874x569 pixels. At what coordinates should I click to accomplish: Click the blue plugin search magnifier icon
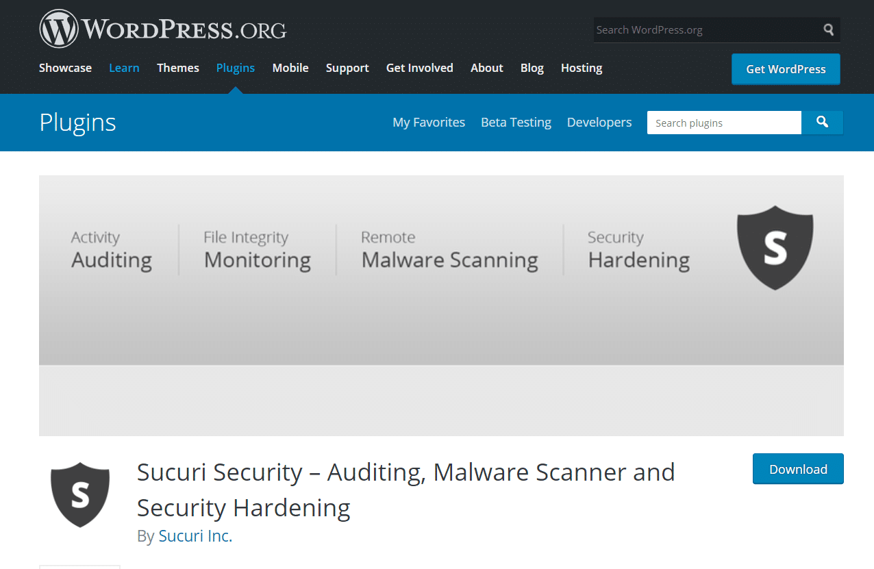click(x=822, y=122)
